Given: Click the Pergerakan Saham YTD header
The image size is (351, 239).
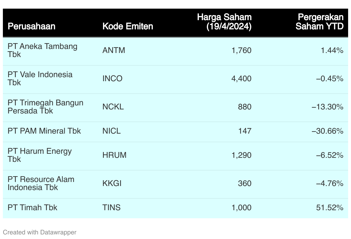Looking at the screenshot, I should pyautogui.click(x=320, y=22).
